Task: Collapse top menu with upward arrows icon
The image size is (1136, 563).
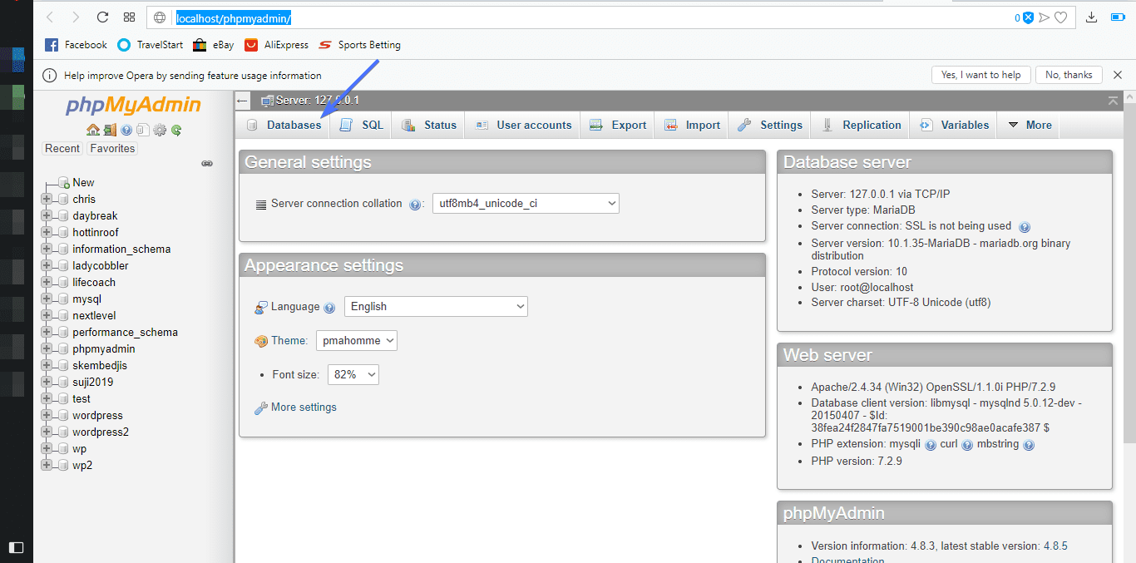Action: click(x=1113, y=101)
